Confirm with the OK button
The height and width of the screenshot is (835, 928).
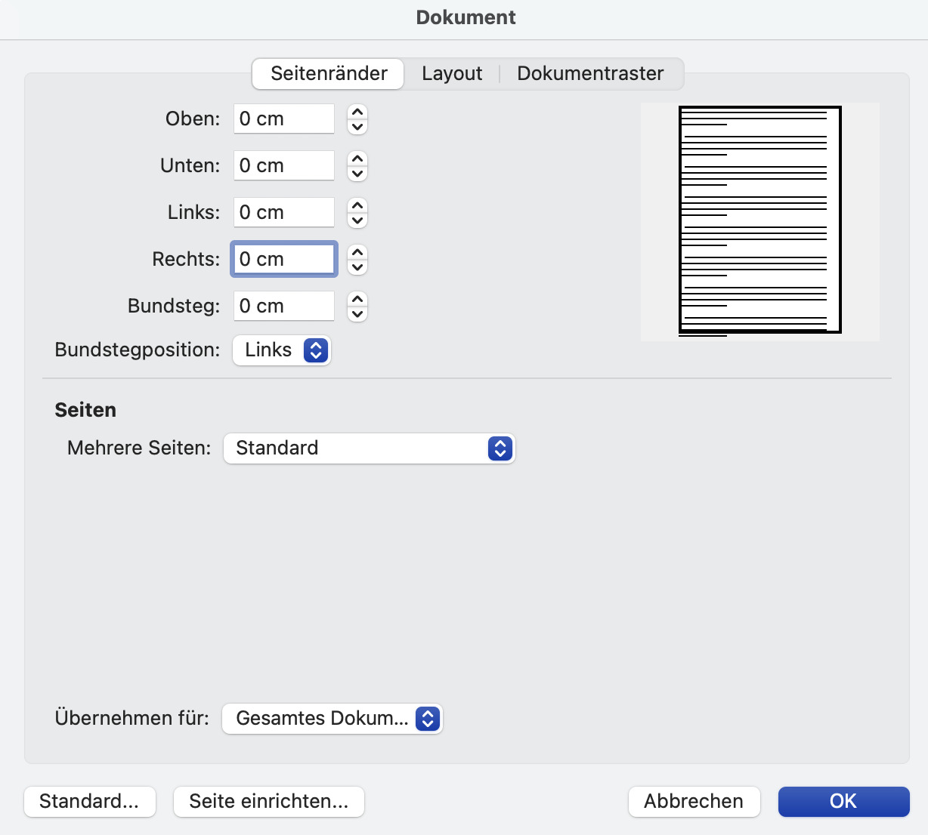pos(844,802)
